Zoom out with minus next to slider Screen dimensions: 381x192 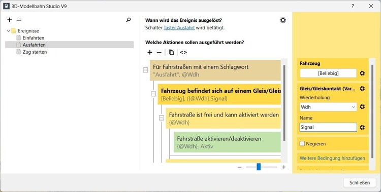(240, 167)
